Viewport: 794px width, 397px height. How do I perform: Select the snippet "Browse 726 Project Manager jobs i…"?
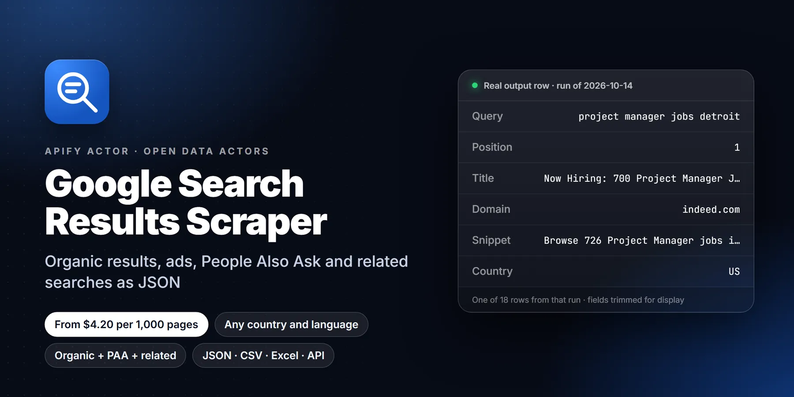point(642,240)
